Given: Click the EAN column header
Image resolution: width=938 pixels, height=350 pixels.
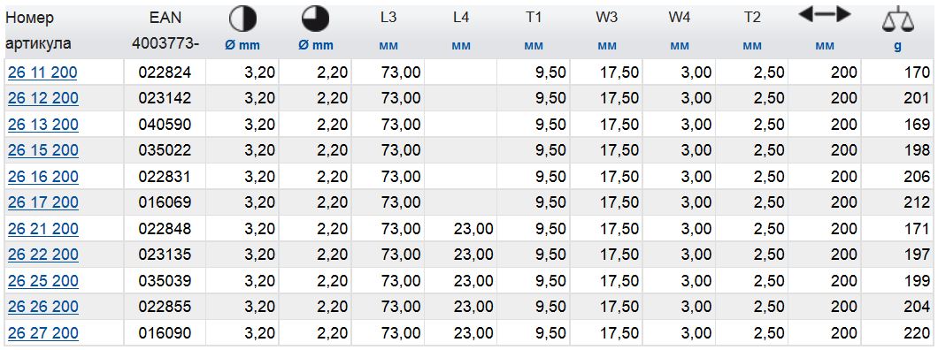Looking at the screenshot, I should point(165,18).
